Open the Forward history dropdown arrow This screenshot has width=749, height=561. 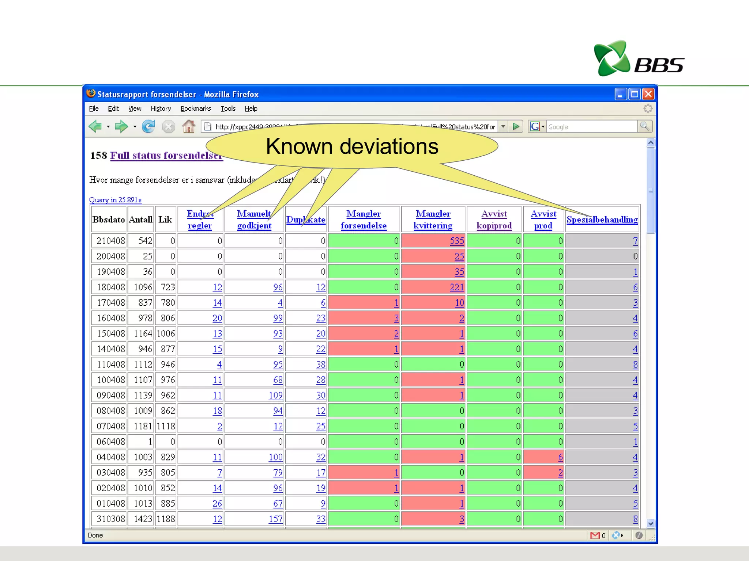click(135, 127)
